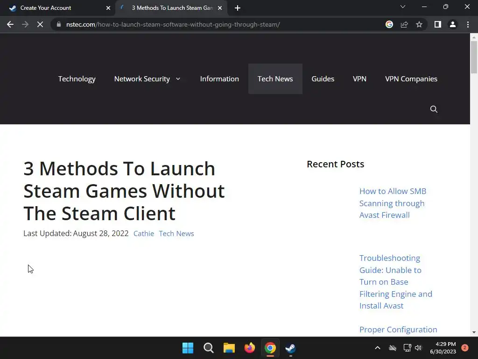Open the Network Security menu item
The width and height of the screenshot is (478, 359).
click(x=142, y=79)
